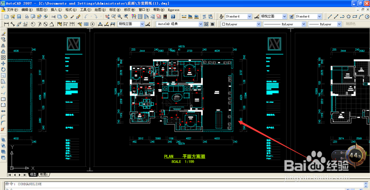
Task: Select the Explode modify tool
Action: (x=3, y=129)
